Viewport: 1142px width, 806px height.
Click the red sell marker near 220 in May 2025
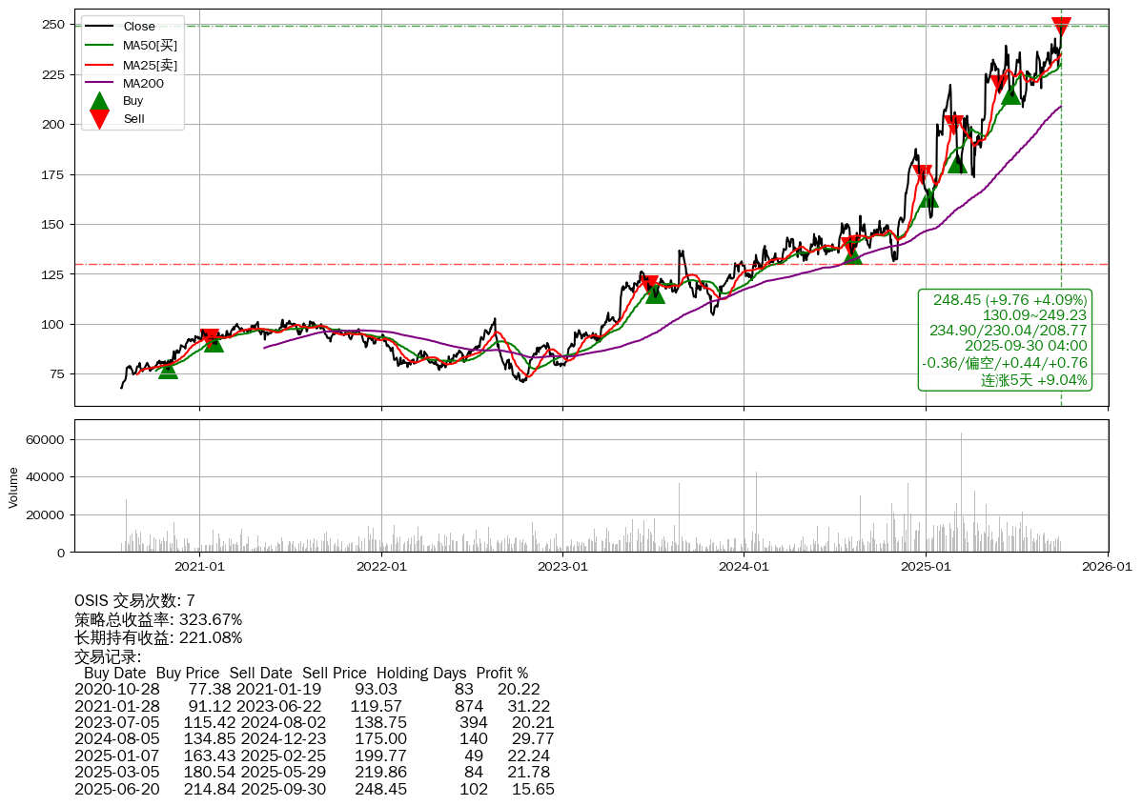(x=999, y=85)
